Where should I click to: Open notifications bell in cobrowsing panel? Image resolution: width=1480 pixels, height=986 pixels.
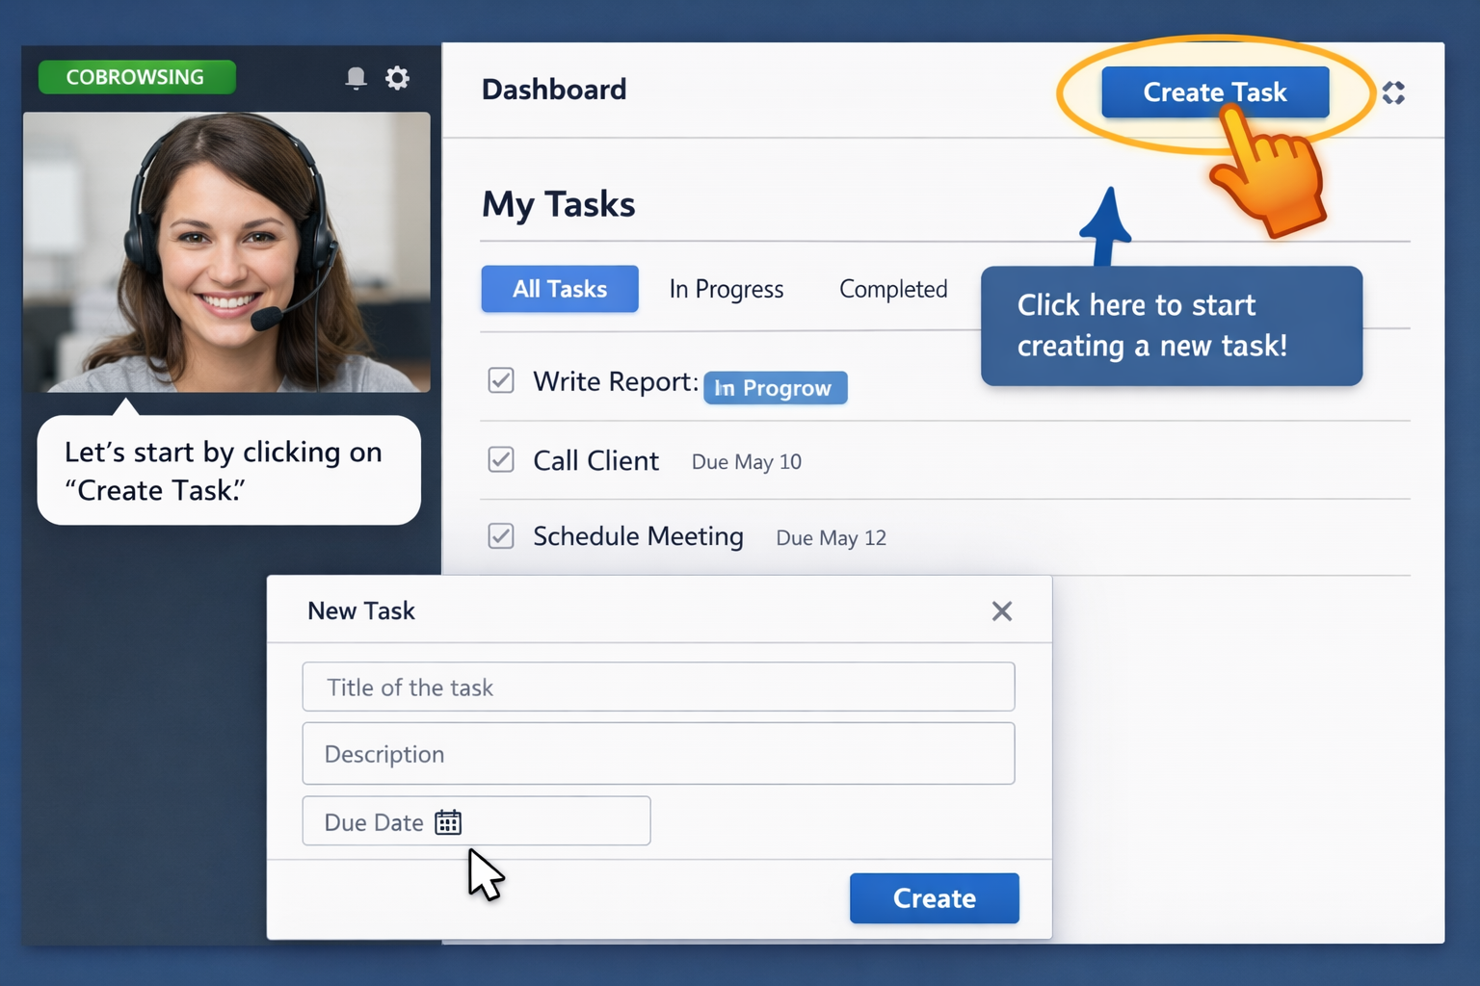coord(356,78)
